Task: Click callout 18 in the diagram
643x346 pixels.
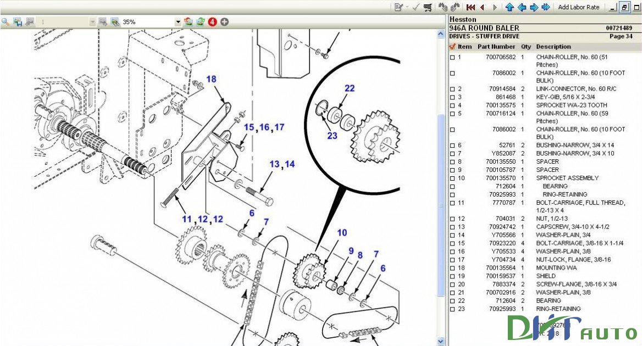Action: (211, 79)
